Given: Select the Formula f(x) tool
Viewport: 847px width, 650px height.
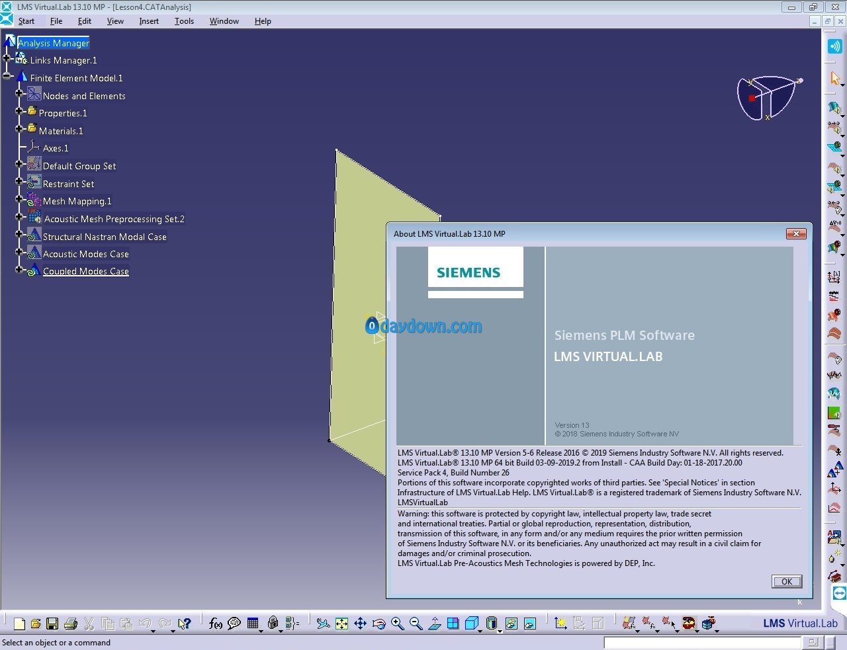Looking at the screenshot, I should [215, 623].
